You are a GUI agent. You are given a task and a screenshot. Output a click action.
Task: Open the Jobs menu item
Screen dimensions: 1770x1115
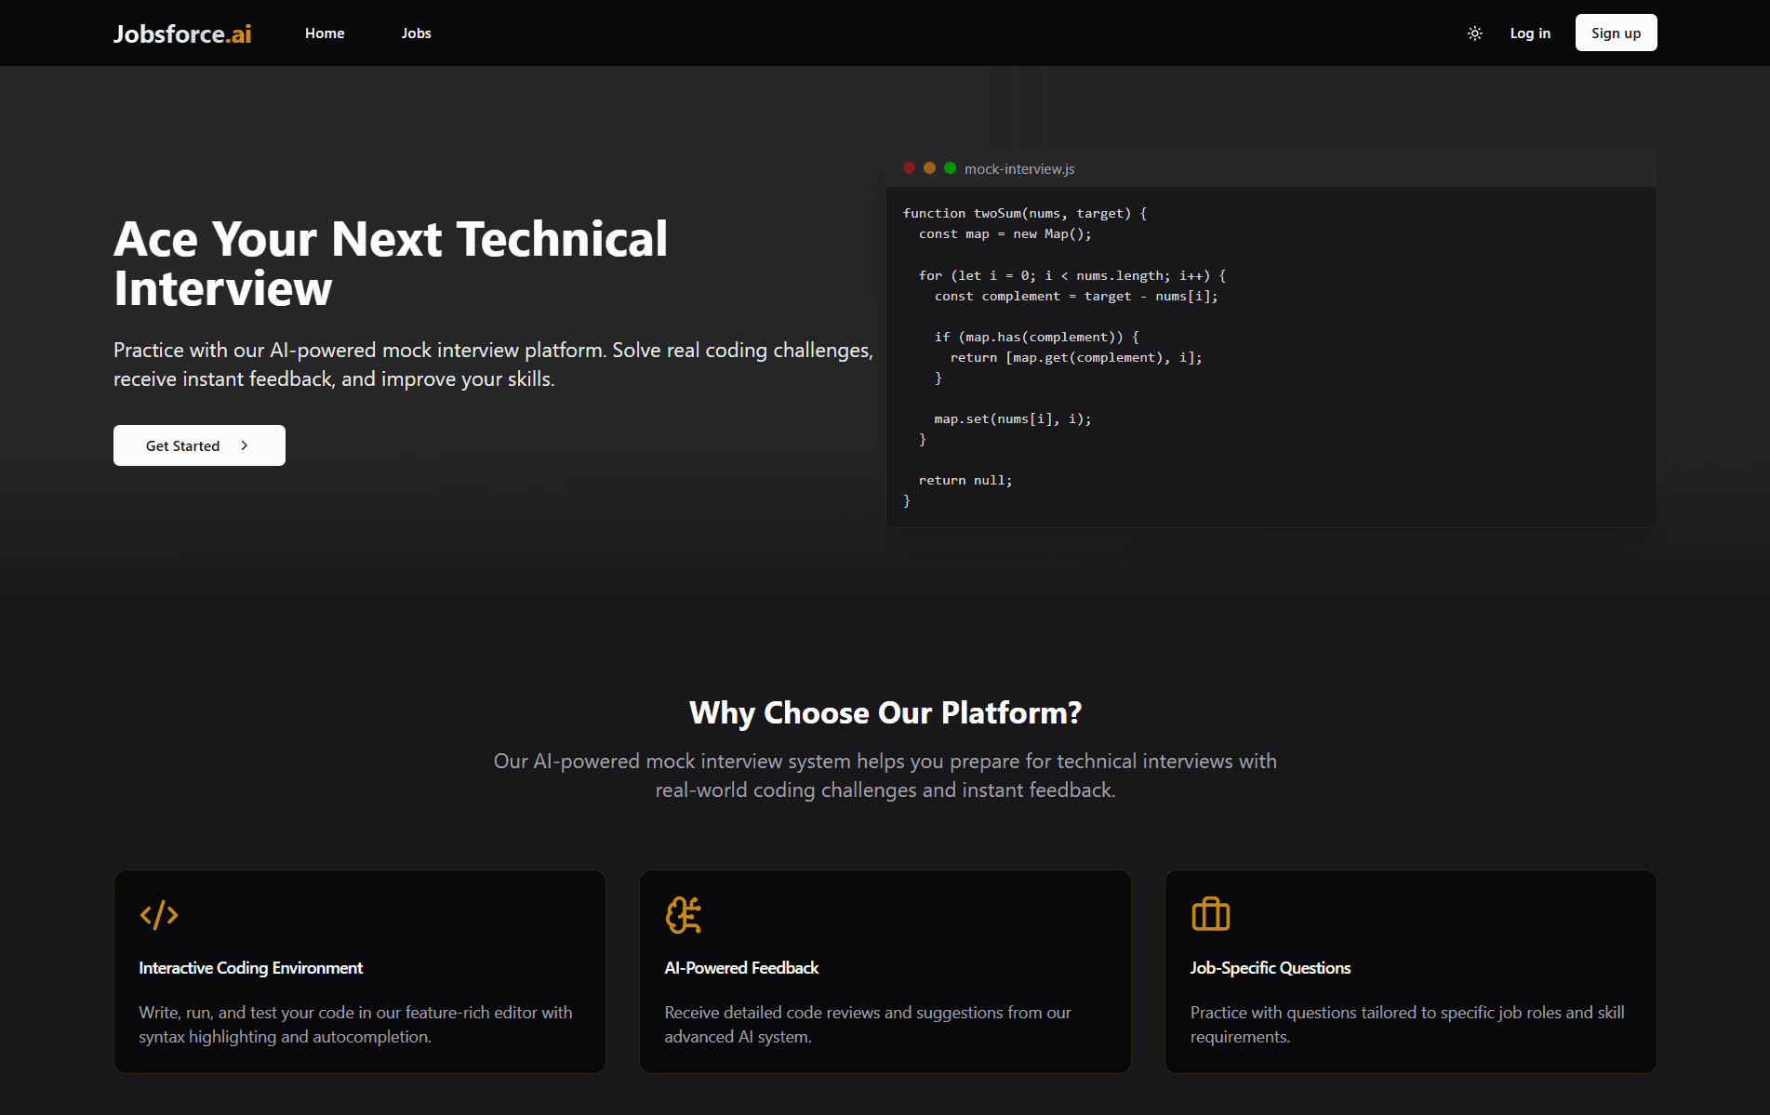416,33
